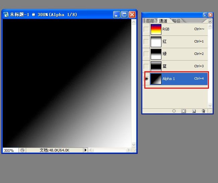
Task: Click the RGB channel name
Action: click(166, 29)
